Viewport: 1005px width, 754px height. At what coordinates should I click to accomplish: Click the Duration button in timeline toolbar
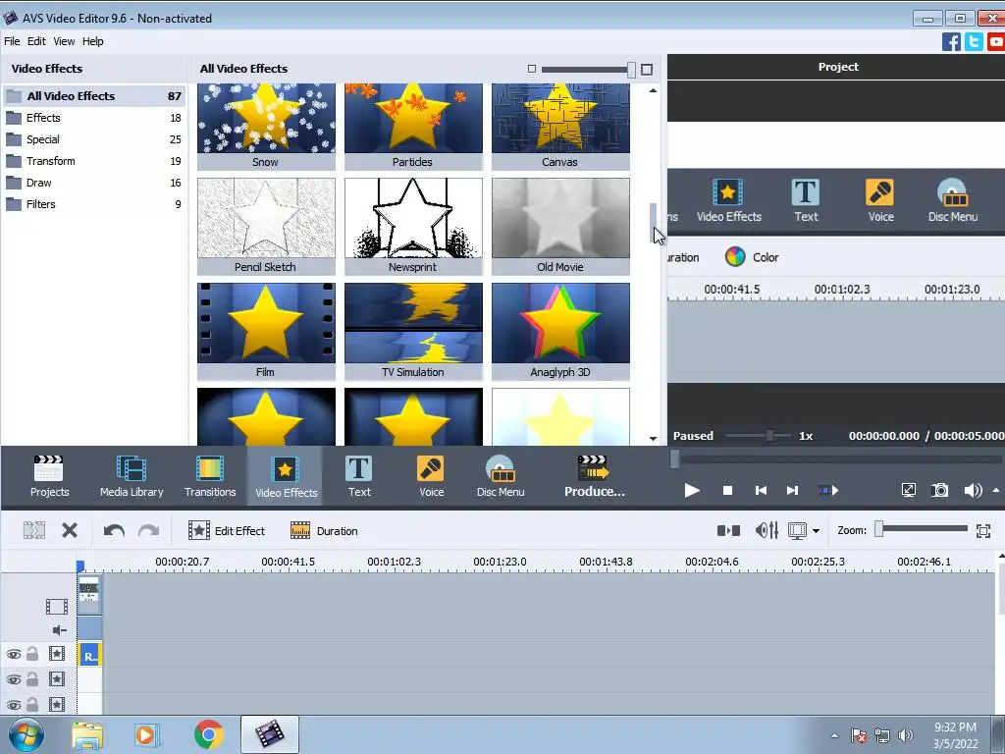pos(324,530)
